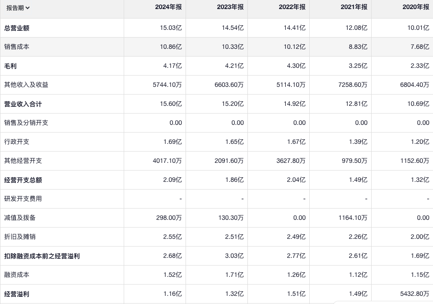
Task: Click the 2022年报 column header
Action: (292, 7)
